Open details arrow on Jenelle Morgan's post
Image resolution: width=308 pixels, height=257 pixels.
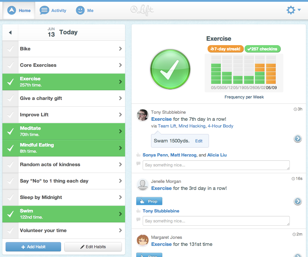coord(298,201)
